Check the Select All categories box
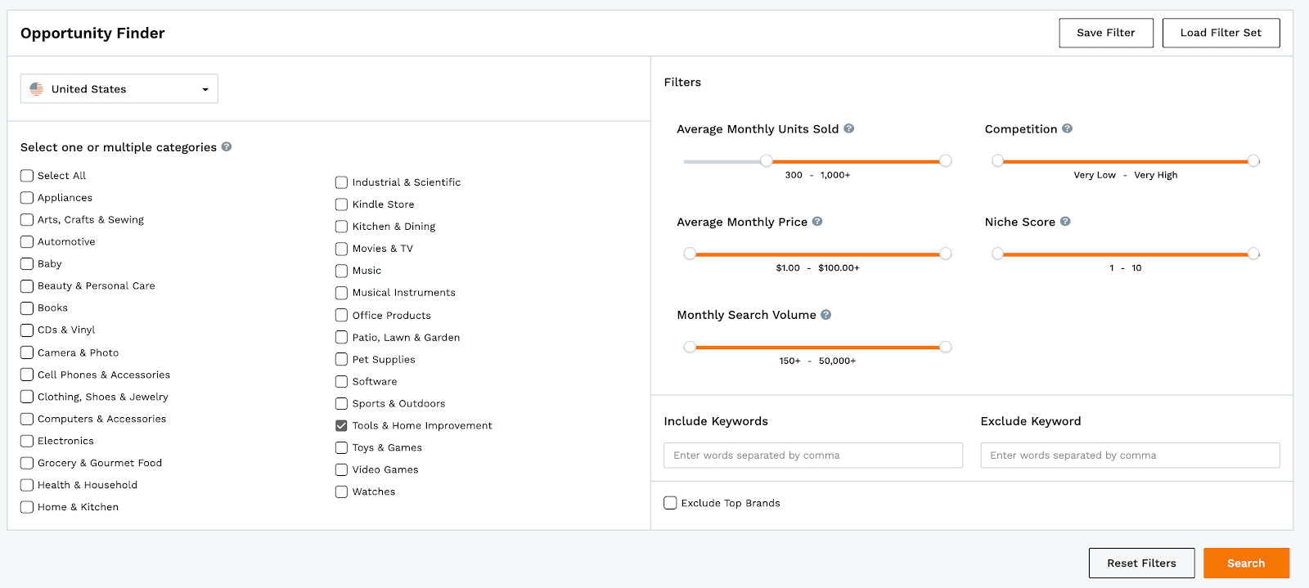Image resolution: width=1309 pixels, height=588 pixels. tap(27, 176)
